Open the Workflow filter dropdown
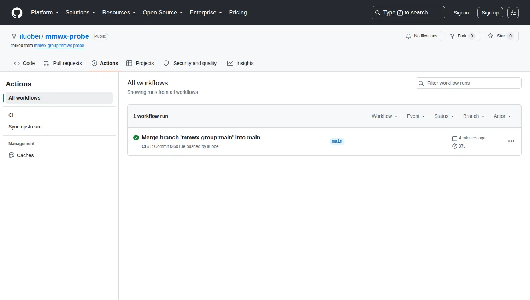This screenshot has height=300, width=530. [x=384, y=116]
